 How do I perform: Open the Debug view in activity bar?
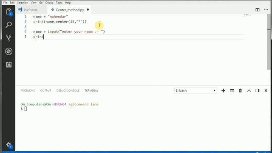point(8,51)
